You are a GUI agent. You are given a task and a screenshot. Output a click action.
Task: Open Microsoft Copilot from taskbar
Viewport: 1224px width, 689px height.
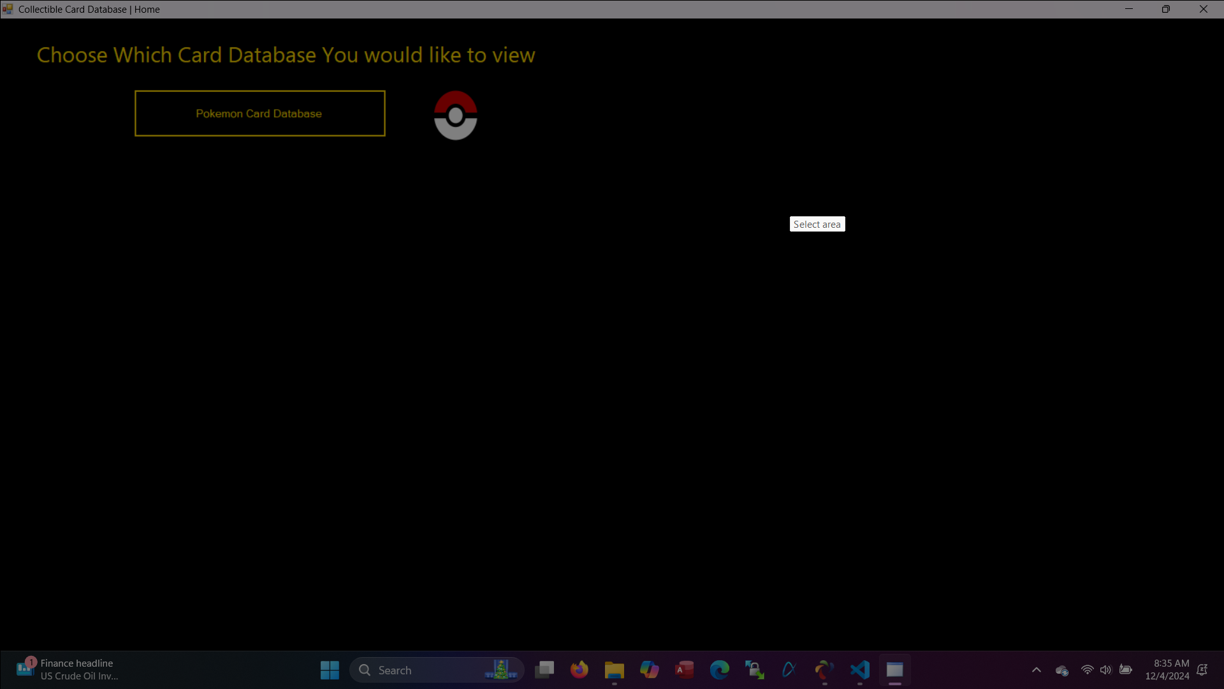(x=649, y=670)
